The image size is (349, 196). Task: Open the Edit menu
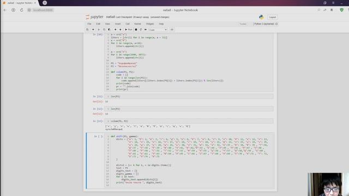[x=98, y=24]
